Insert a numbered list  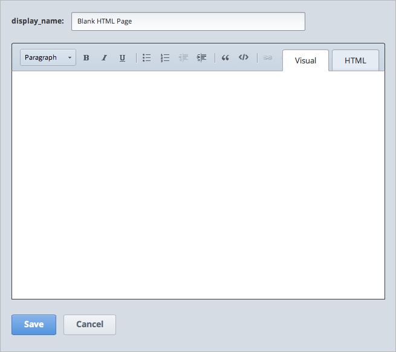164,58
